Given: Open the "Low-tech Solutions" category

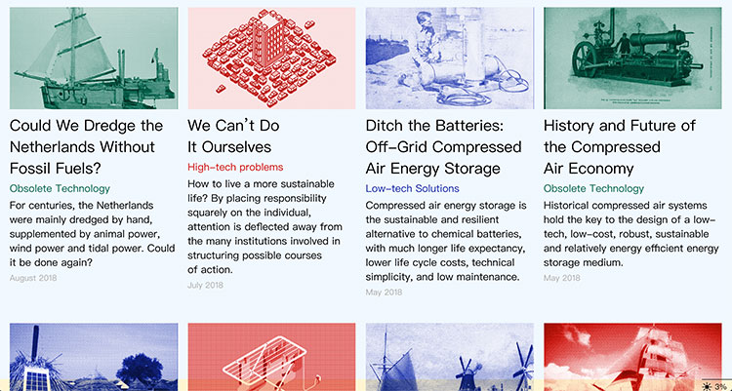Looking at the screenshot, I should click(x=412, y=188).
